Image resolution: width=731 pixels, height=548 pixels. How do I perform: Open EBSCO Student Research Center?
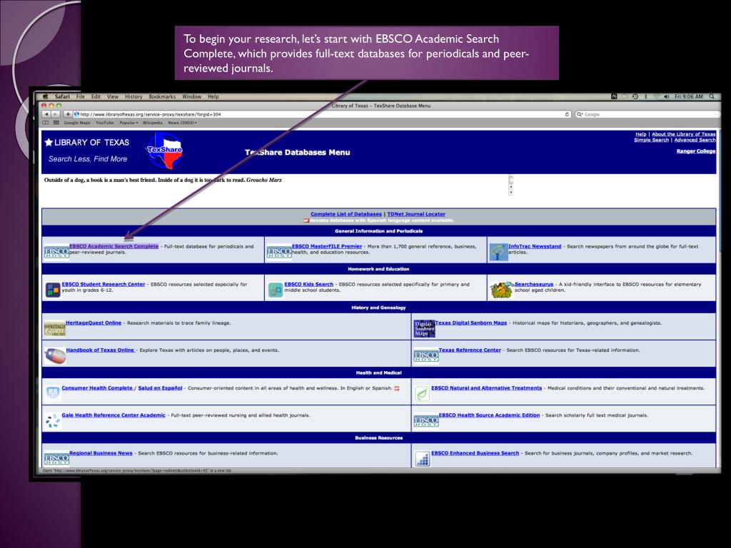[x=104, y=284]
